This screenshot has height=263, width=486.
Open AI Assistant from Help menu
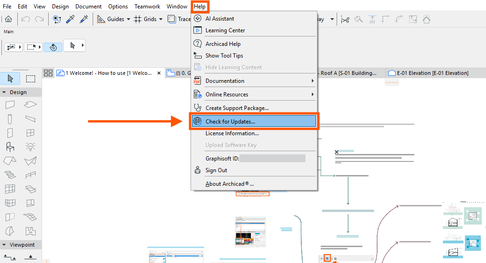(254, 19)
